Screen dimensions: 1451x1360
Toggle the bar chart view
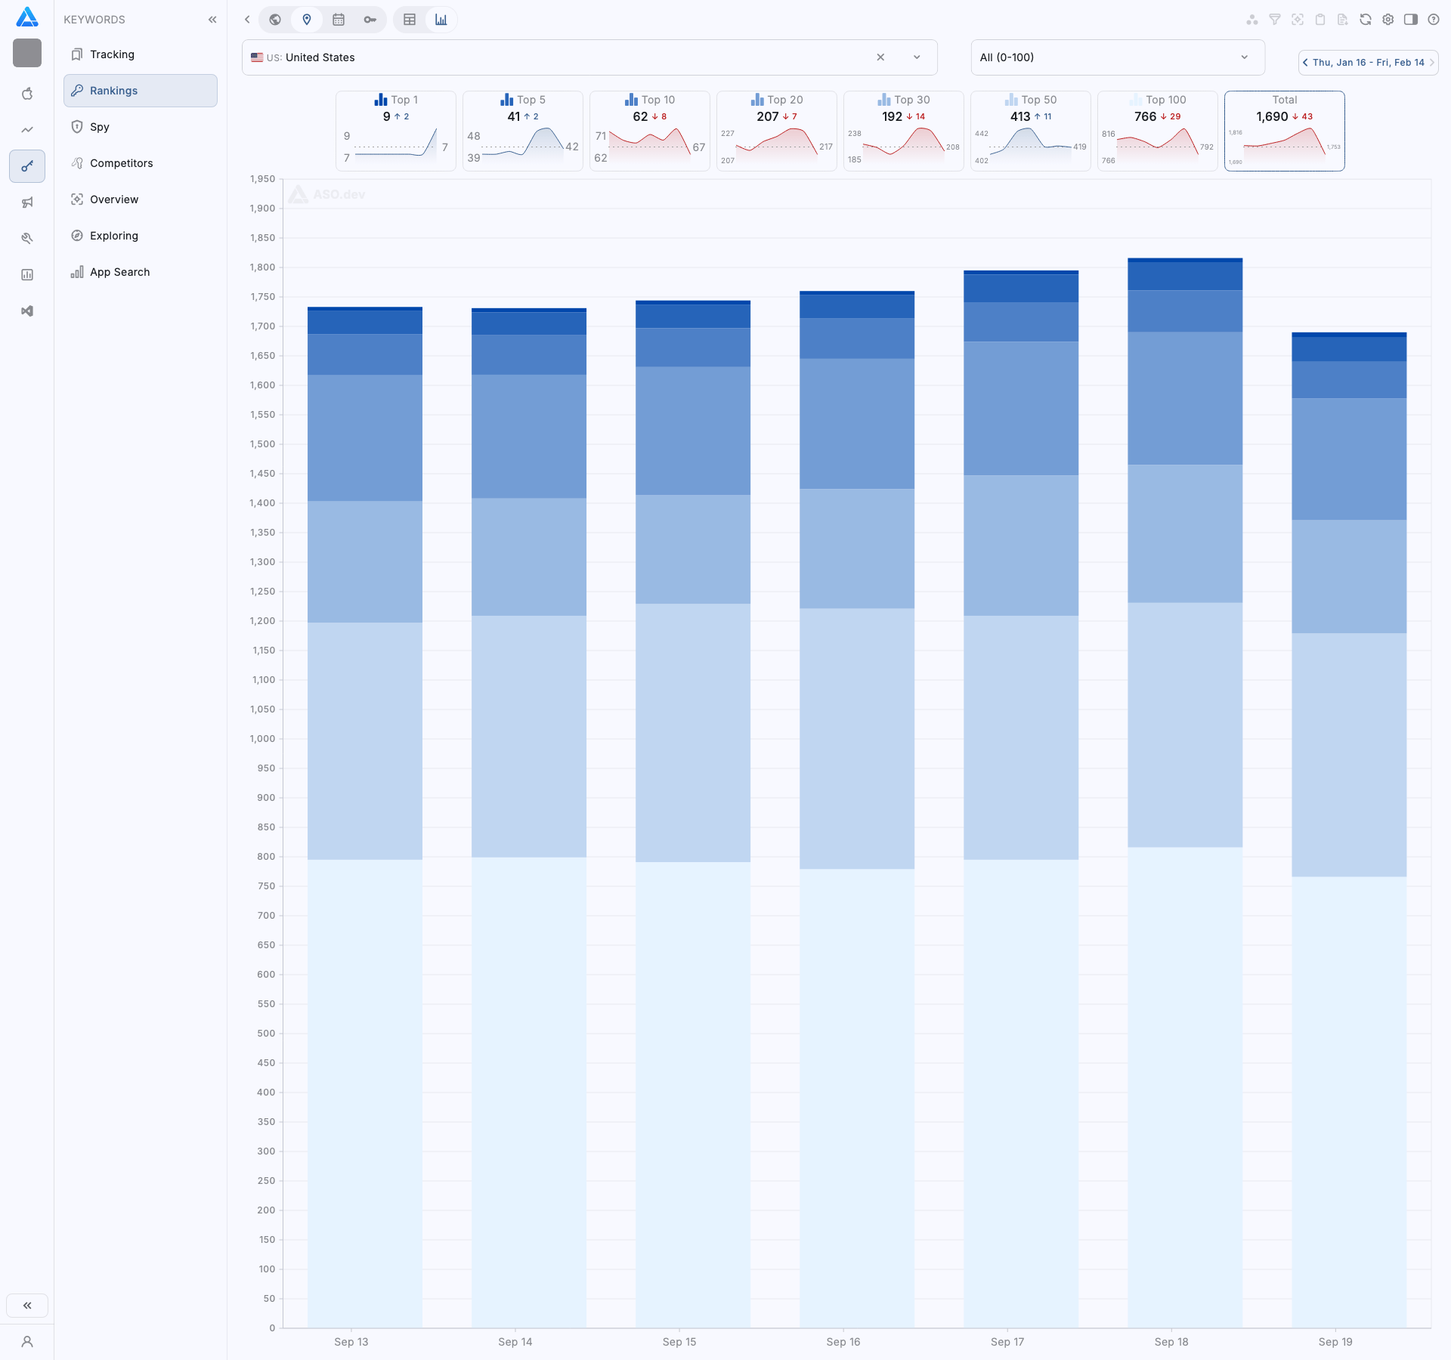coord(441,20)
